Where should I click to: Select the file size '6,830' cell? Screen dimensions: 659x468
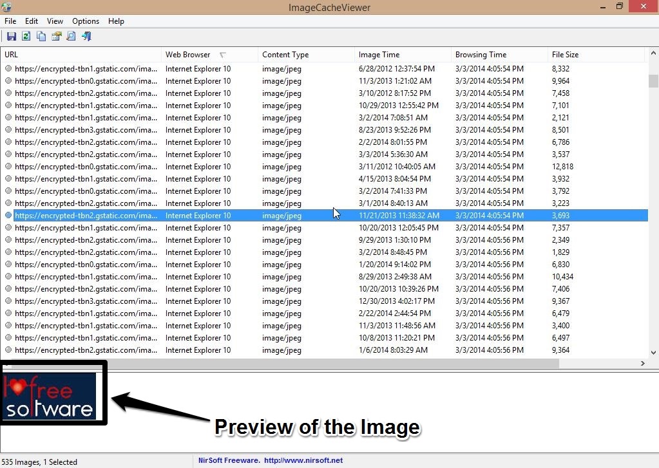[x=560, y=264]
